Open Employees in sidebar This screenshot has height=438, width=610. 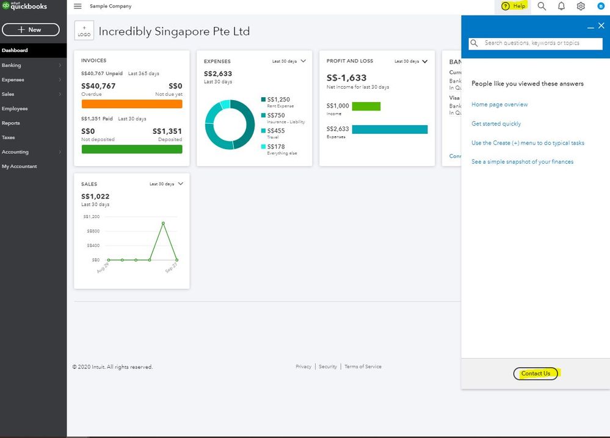(x=34, y=108)
